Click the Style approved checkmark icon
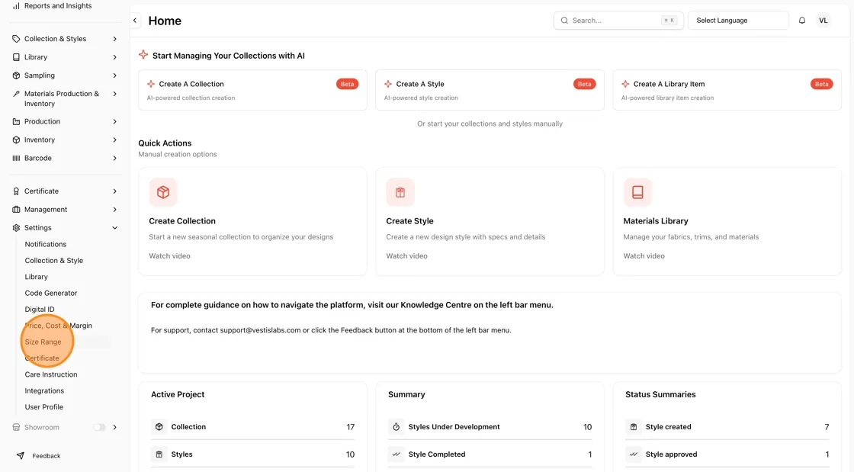This screenshot has height=472, width=854. click(x=634, y=454)
